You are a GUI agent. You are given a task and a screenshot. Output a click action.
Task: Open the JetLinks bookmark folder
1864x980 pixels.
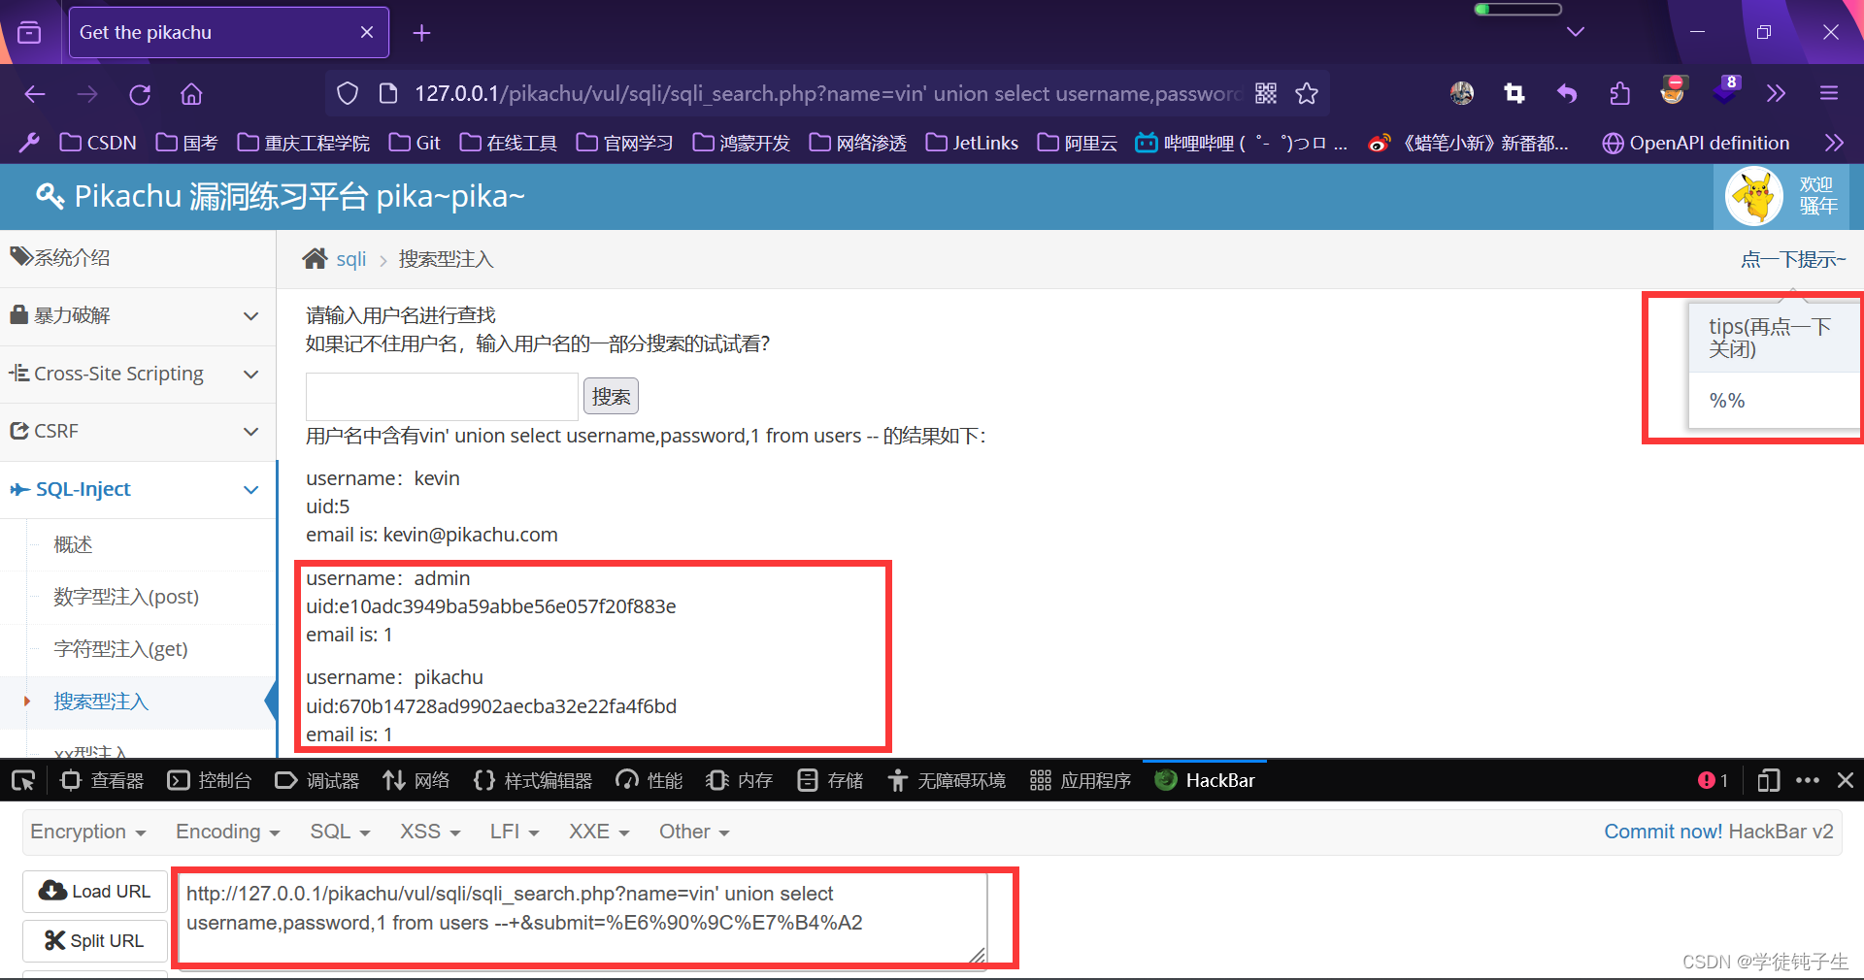coord(972,143)
